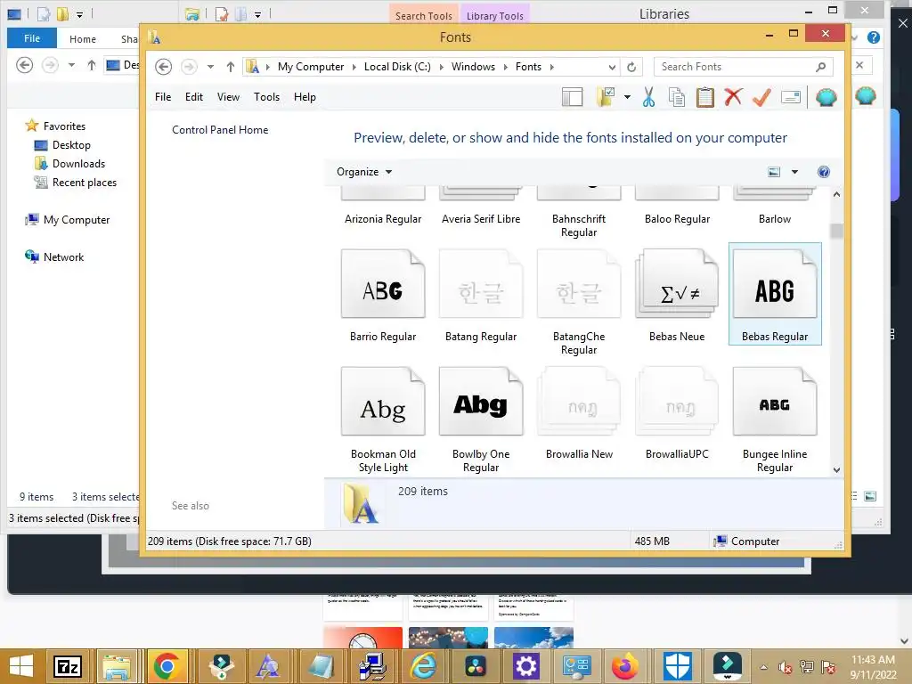This screenshot has height=684, width=912.
Task: Expand the address bar history dropdown
Action: (612, 67)
